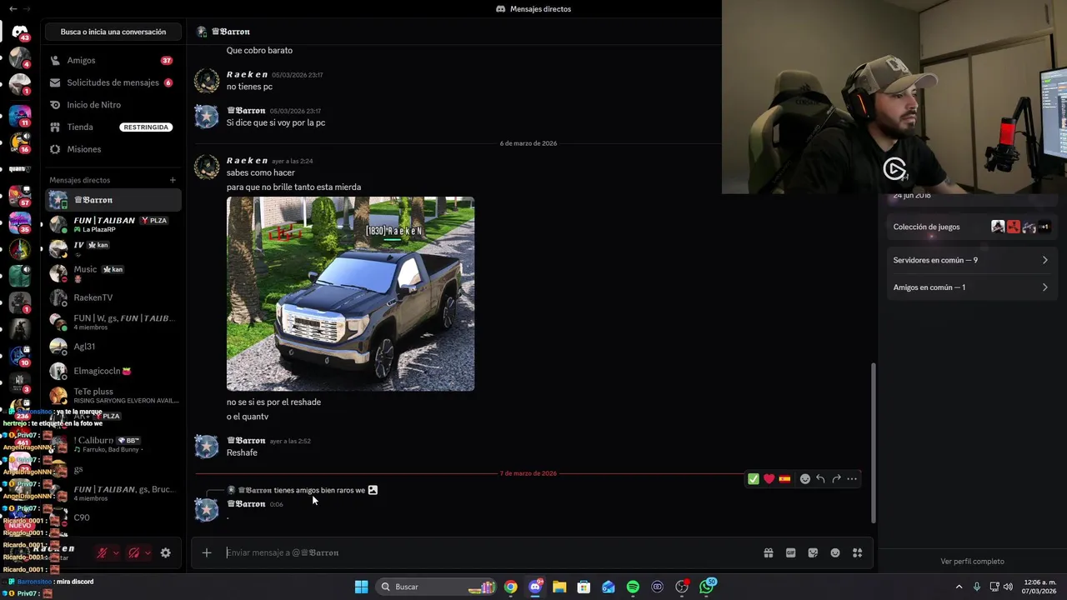1067x600 pixels.
Task: Open the gift Nitro icon in message bar
Action: click(769, 552)
